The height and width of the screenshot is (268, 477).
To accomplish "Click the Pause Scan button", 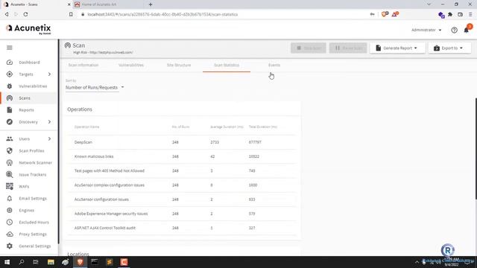I will click(x=348, y=48).
